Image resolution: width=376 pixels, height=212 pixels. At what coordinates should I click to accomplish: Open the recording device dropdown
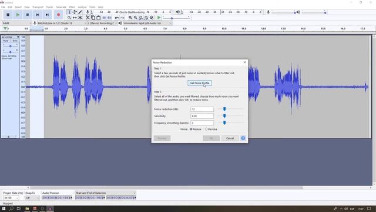pos(62,24)
